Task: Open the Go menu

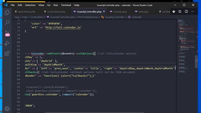Action: click(x=49, y=5)
